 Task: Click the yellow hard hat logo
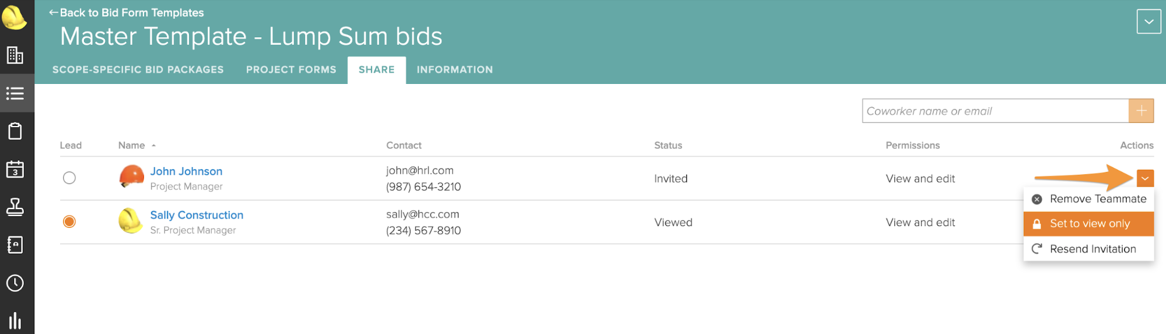[14, 17]
